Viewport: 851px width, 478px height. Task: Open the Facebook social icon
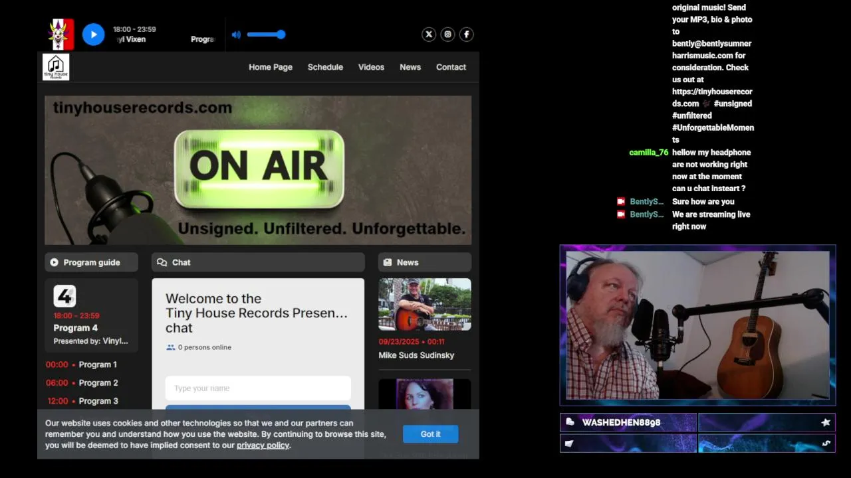(467, 35)
